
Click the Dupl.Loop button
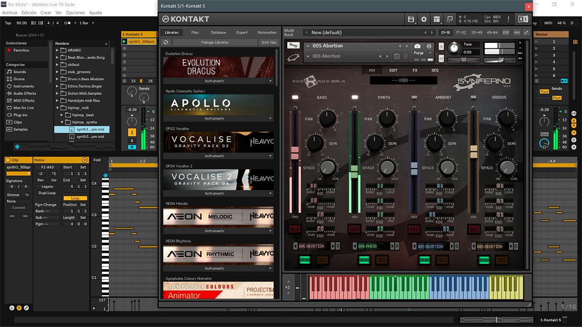click(x=47, y=193)
